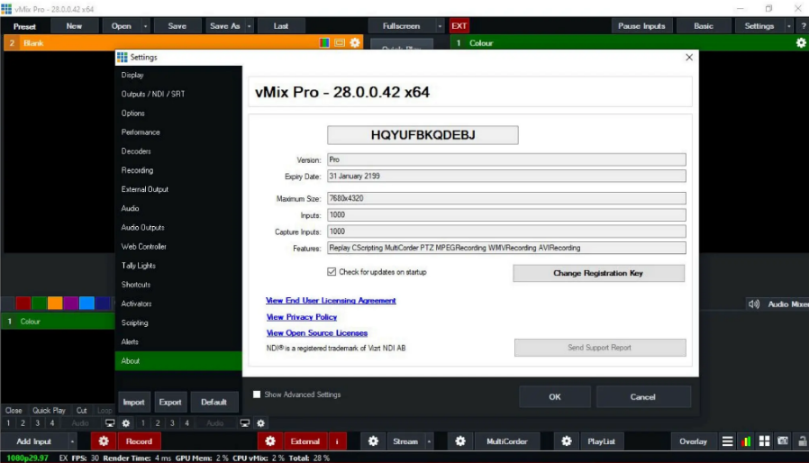Uncheck Check for updates on startup

332,271
